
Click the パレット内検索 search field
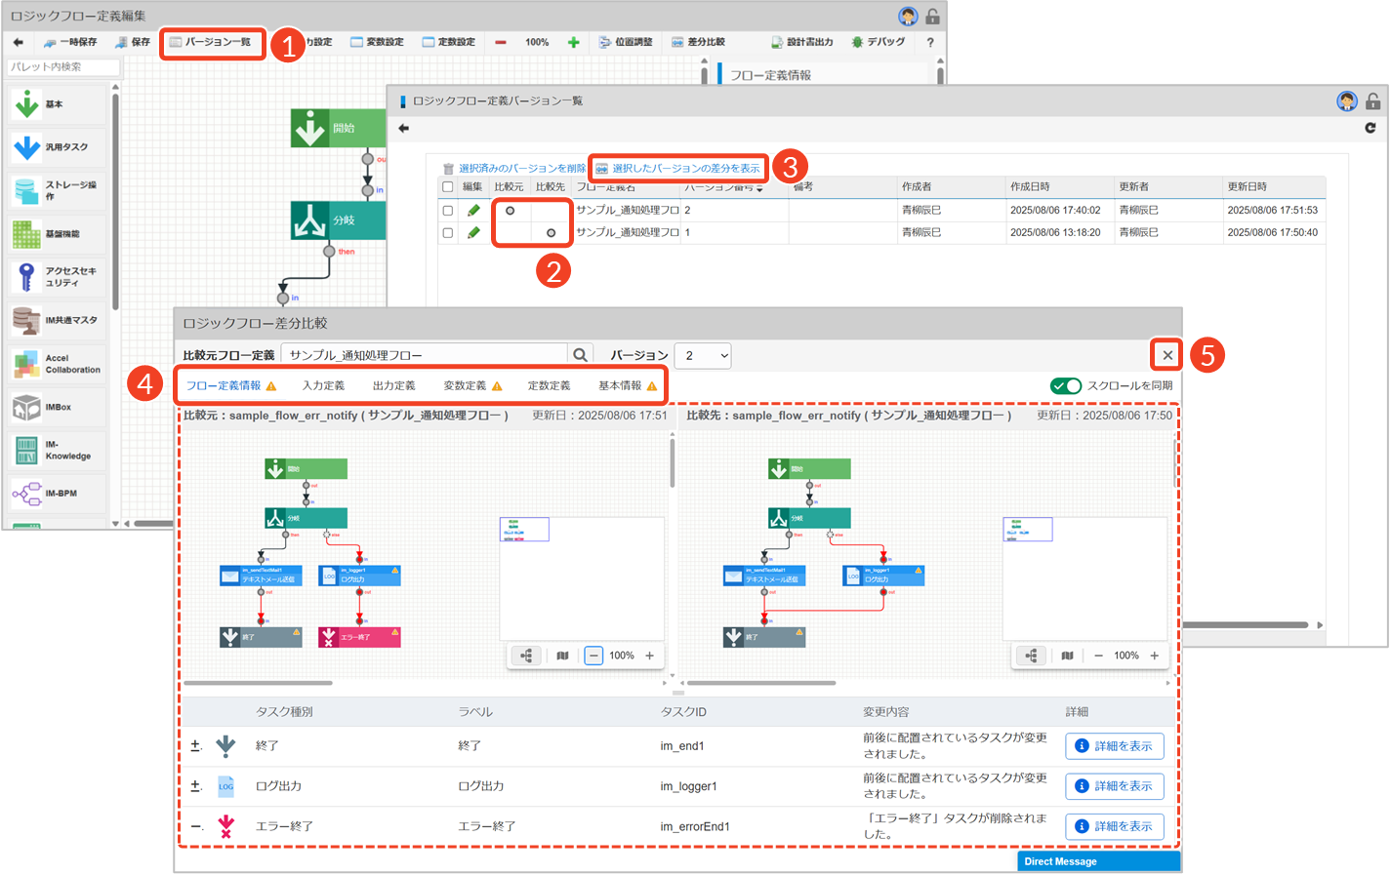click(63, 66)
